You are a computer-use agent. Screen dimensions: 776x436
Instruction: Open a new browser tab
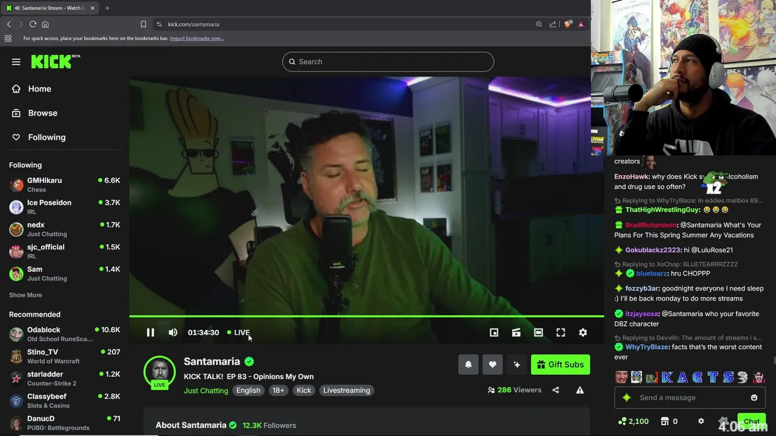tap(107, 8)
